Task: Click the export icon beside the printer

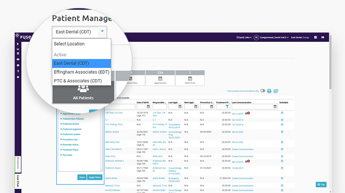Action: [x=276, y=91]
